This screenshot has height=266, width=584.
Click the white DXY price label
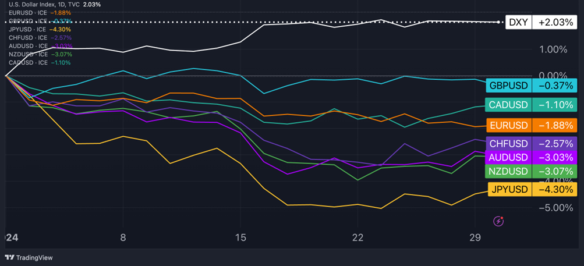tap(518, 22)
